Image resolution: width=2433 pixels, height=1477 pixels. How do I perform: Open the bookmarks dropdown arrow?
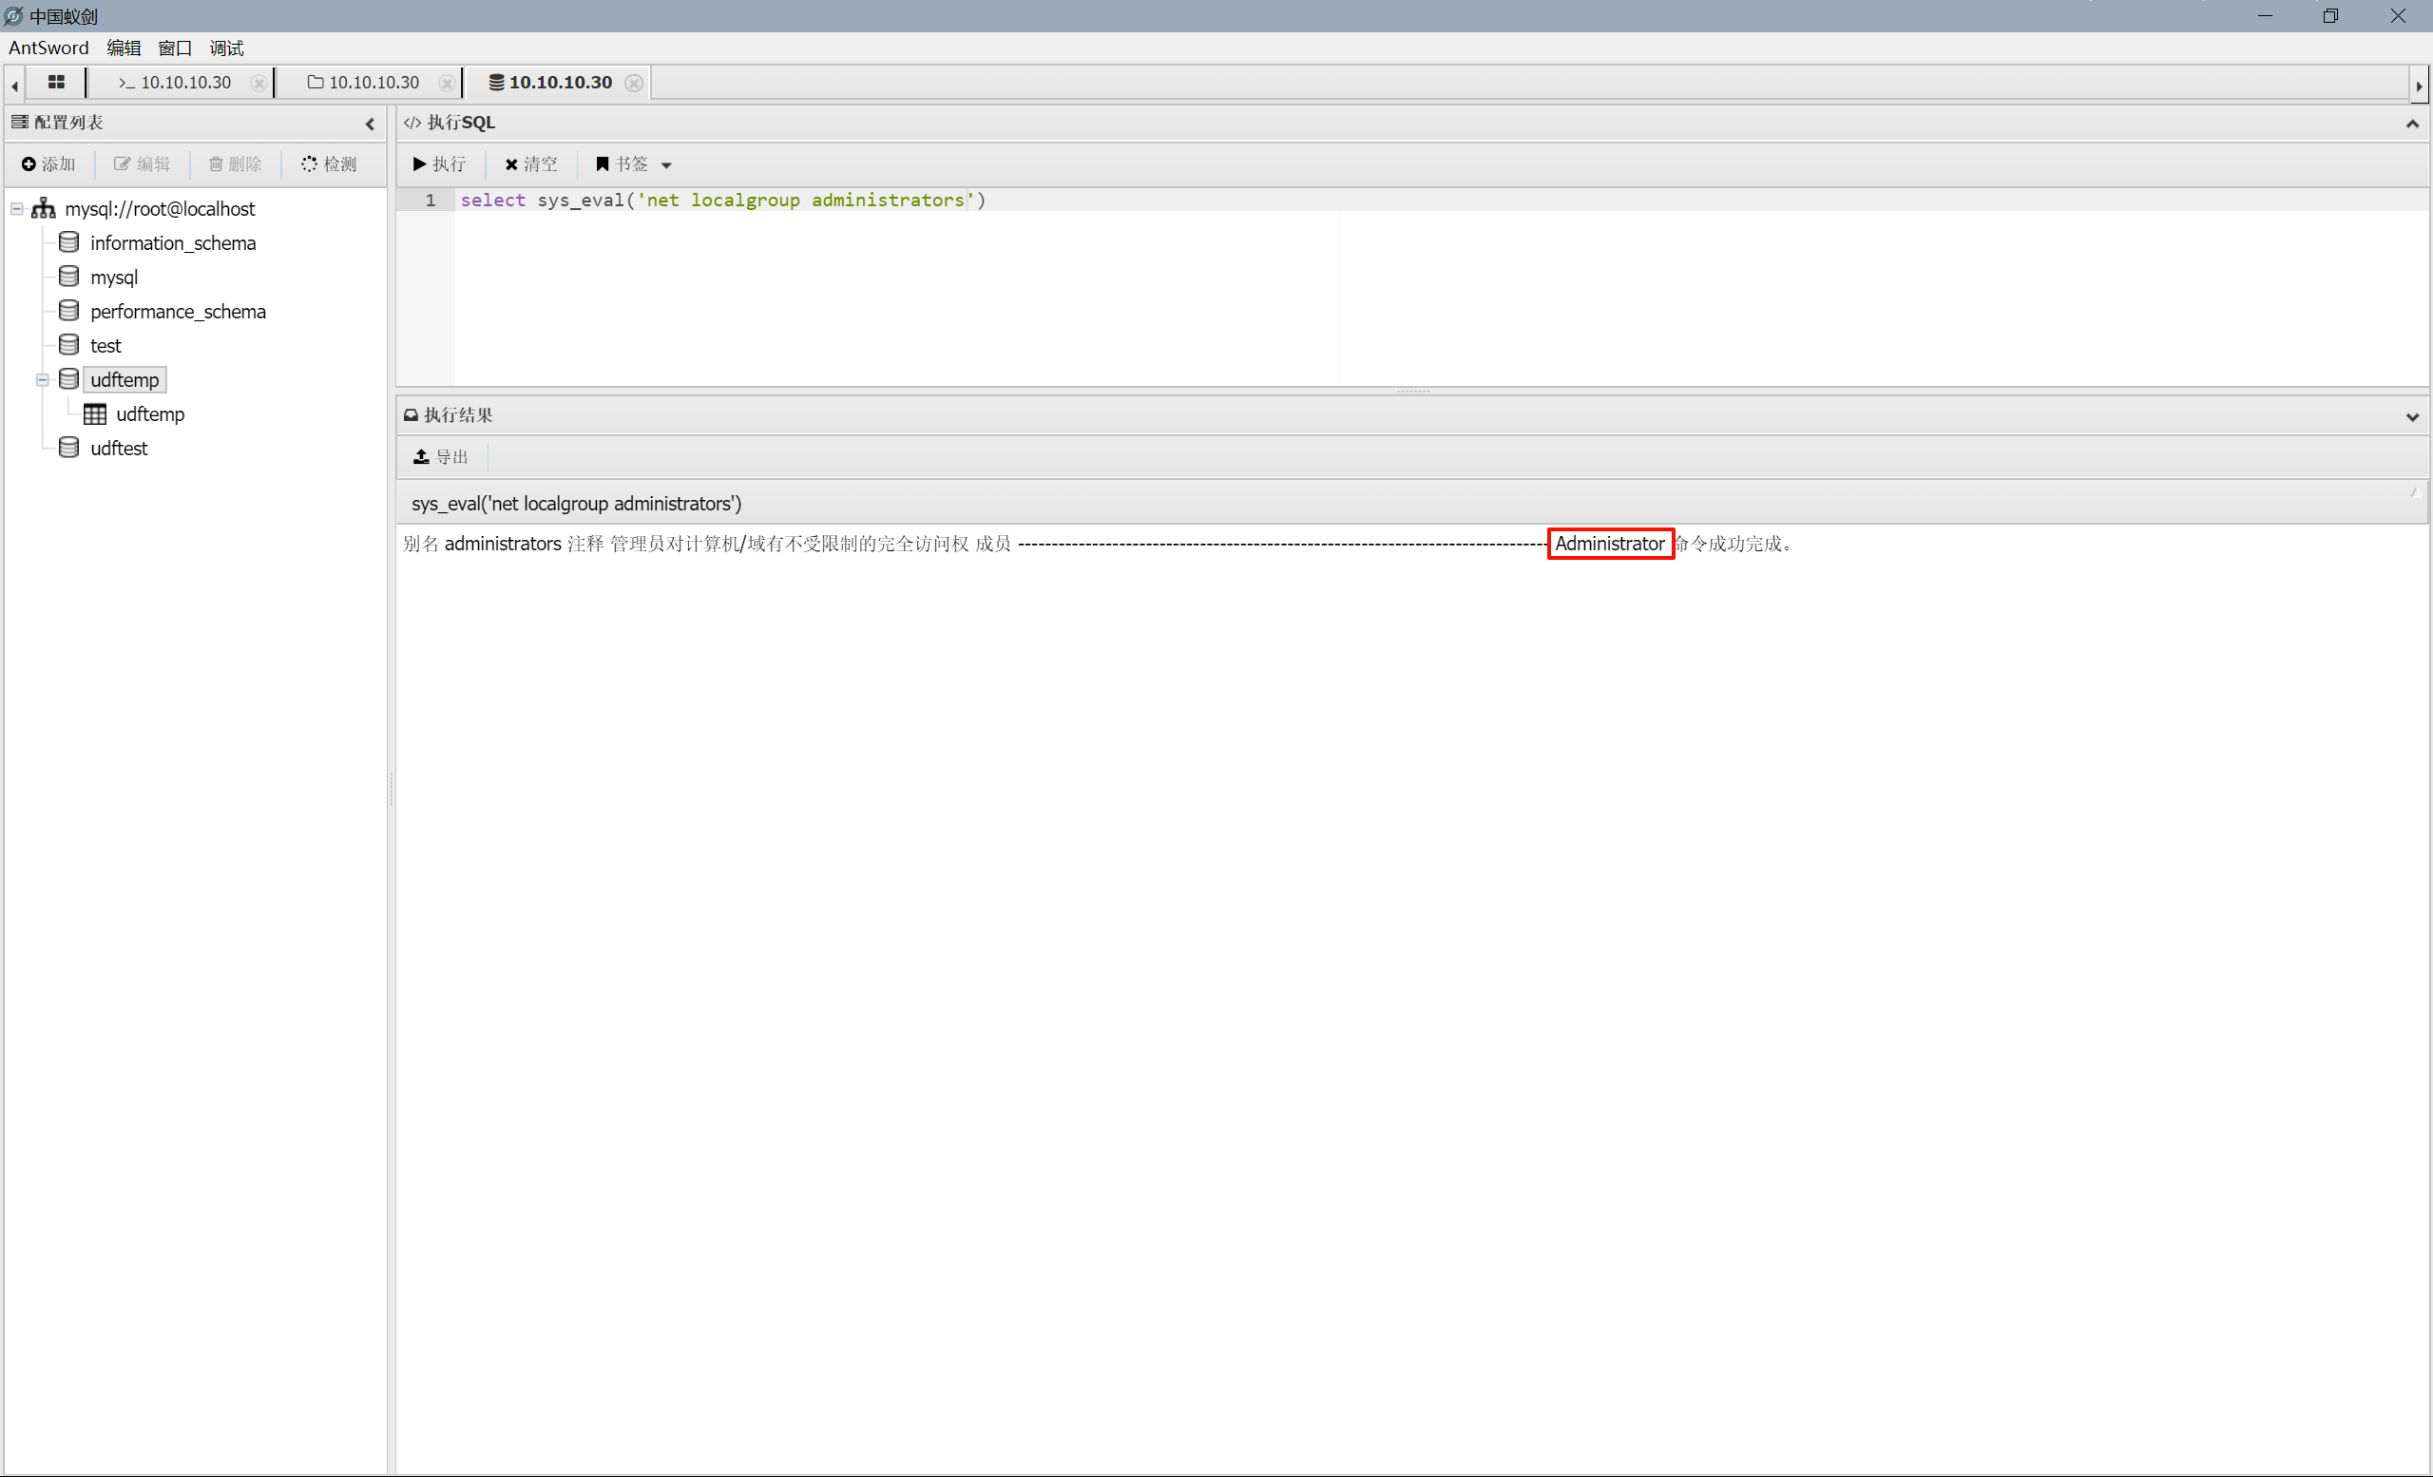pos(666,164)
